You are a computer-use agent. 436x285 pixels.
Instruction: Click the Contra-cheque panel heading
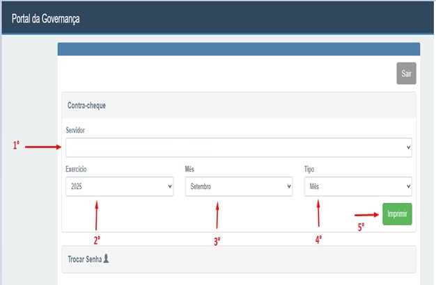pos(86,106)
